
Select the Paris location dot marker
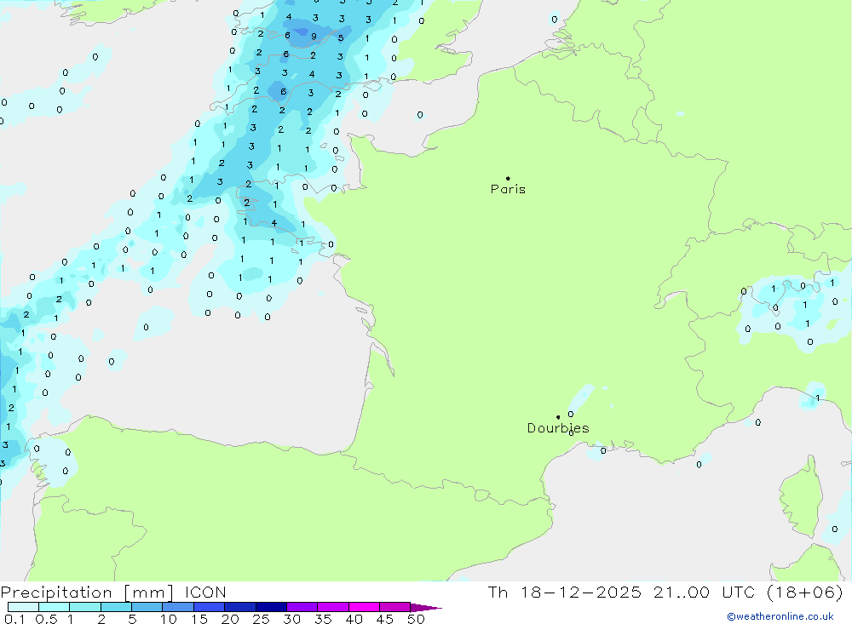[508, 178]
